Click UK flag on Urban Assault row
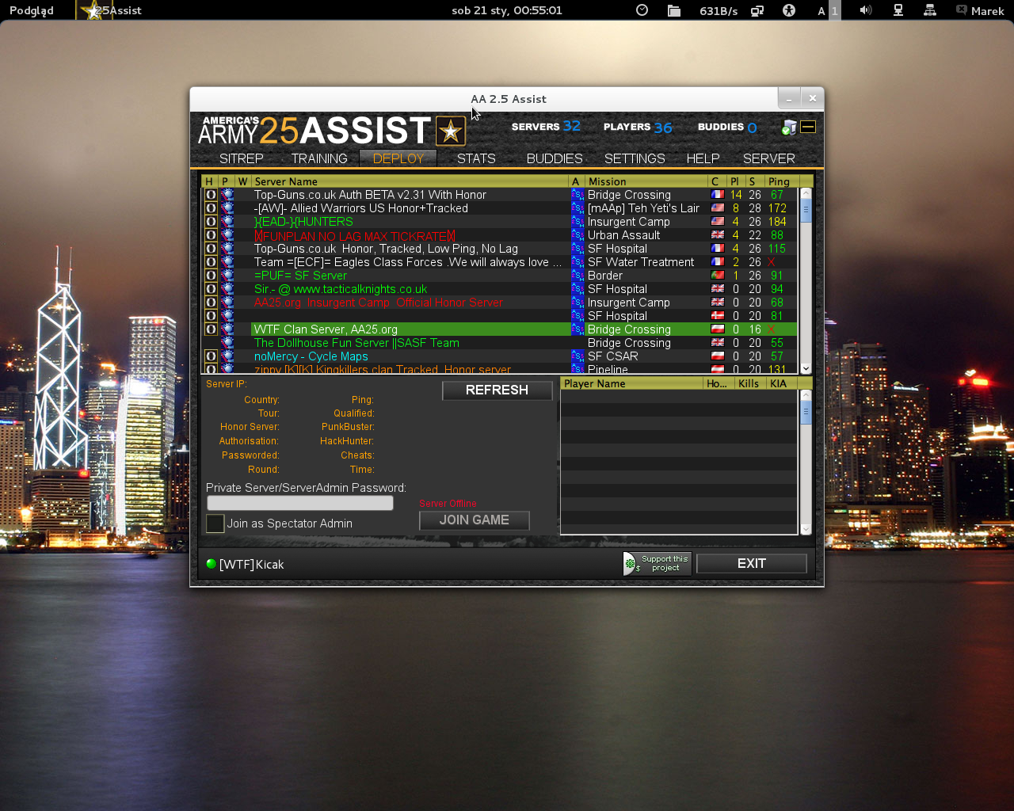This screenshot has height=811, width=1014. coord(717,235)
